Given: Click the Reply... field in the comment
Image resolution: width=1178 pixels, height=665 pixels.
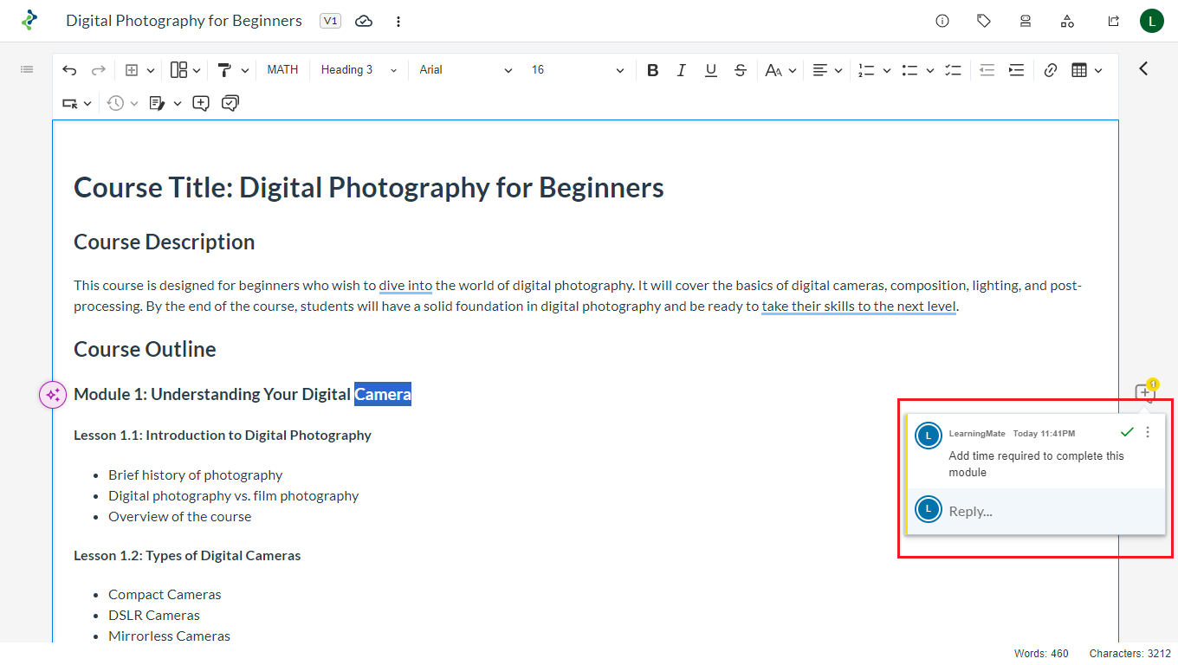Looking at the screenshot, I should (1048, 511).
